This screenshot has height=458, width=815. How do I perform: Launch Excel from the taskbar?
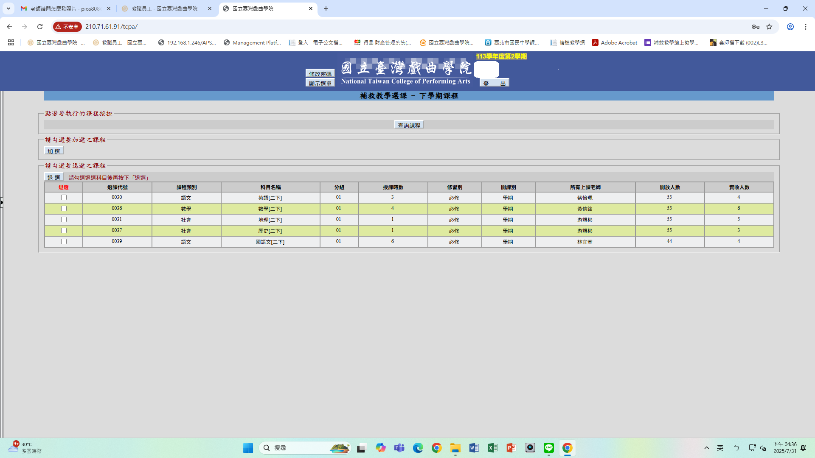pyautogui.click(x=492, y=448)
